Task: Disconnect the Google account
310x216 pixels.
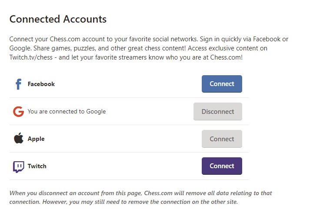Action: 217,112
